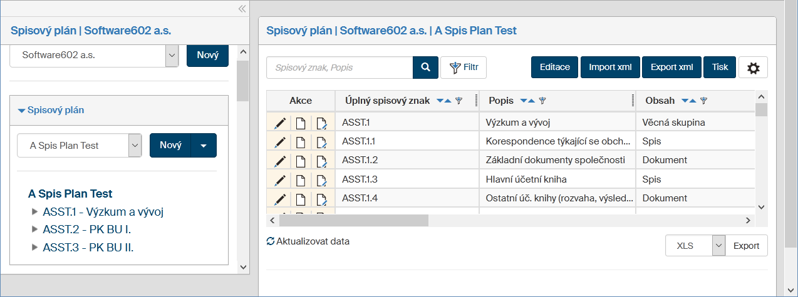Collapse the left panel with double-chevron icon

pos(242,9)
